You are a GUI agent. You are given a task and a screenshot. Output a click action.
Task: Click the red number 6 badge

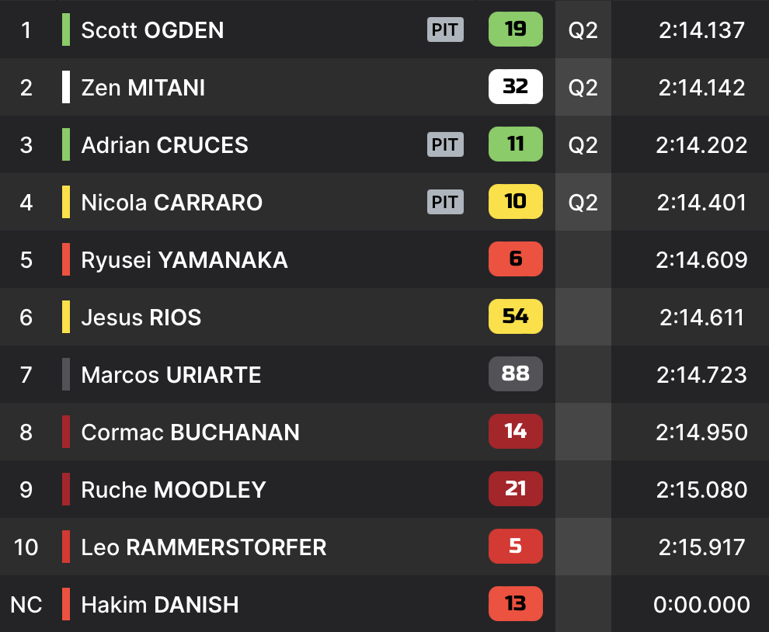(515, 259)
